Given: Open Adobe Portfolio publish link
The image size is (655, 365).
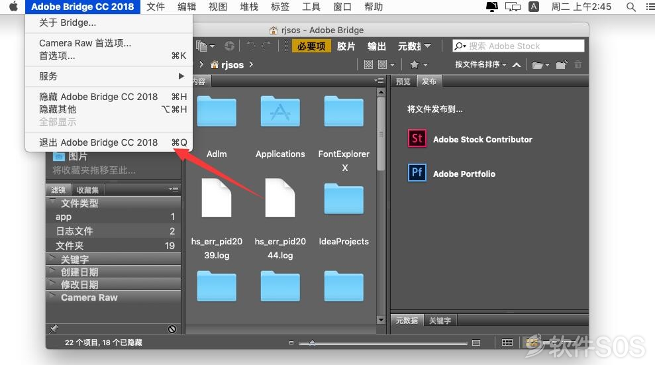Looking at the screenshot, I should [x=464, y=174].
